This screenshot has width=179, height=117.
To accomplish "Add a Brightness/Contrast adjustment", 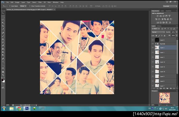I will pos(158,16).
